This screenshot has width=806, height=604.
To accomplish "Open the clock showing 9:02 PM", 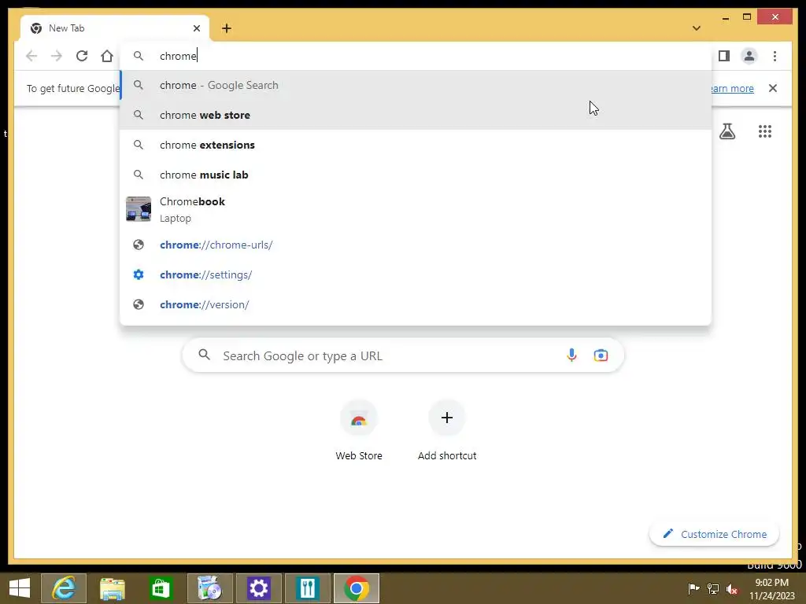I will [771, 589].
